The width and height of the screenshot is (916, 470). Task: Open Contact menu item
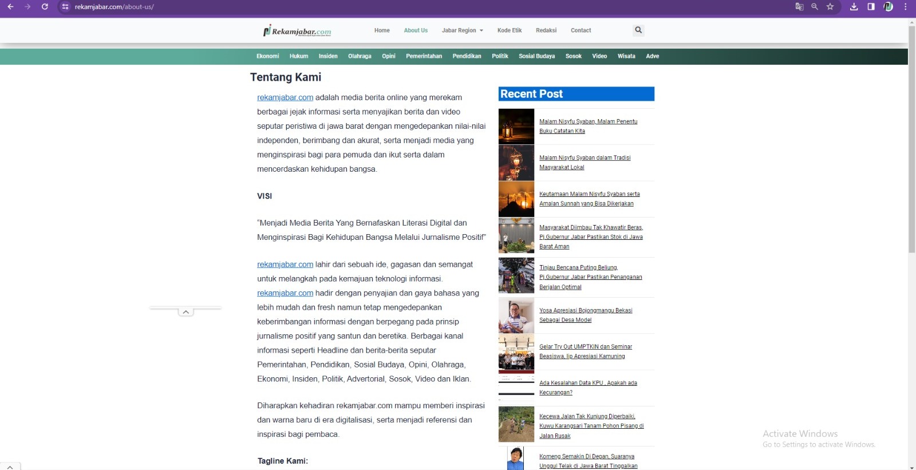(x=581, y=30)
